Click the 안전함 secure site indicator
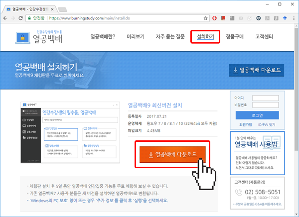Viewport: 299px width, 217px height. pos(36,18)
